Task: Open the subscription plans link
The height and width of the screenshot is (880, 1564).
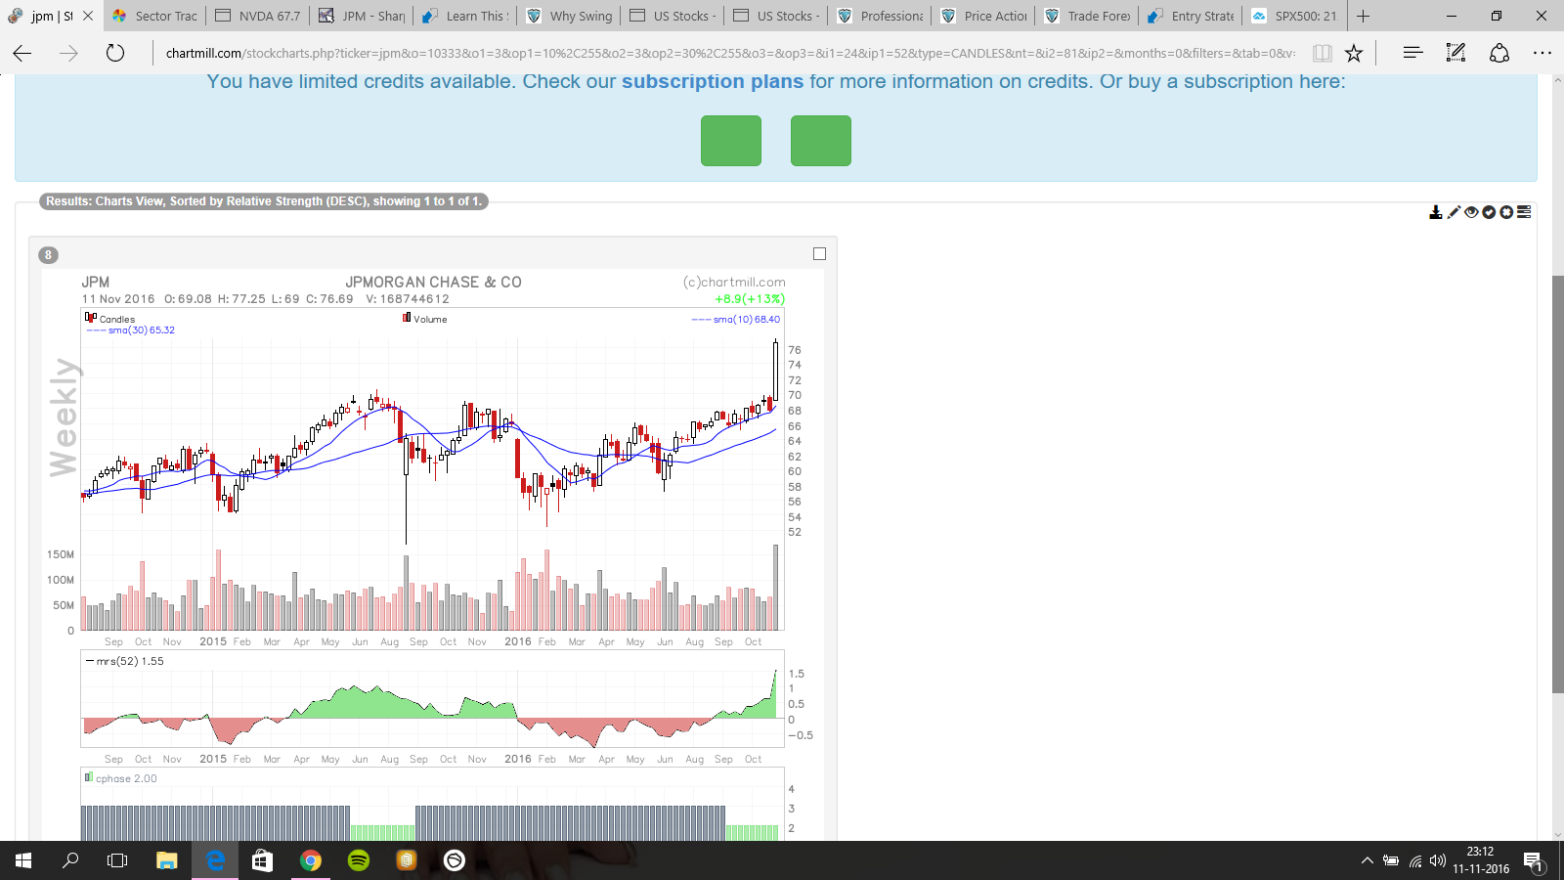Action: tap(713, 81)
